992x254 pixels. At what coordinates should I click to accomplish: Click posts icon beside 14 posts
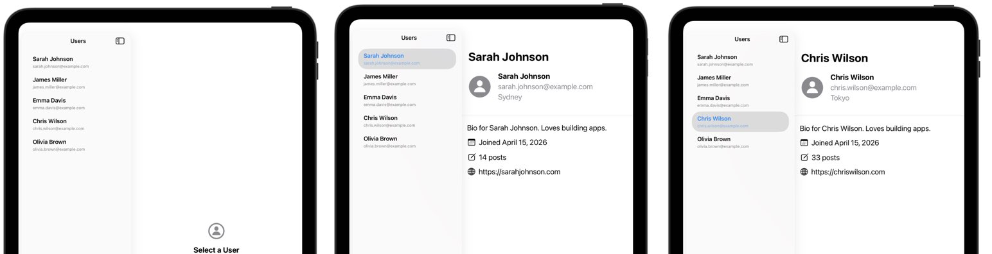click(x=472, y=157)
